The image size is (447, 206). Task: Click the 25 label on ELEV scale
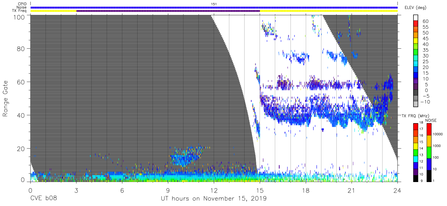[x=425, y=62]
